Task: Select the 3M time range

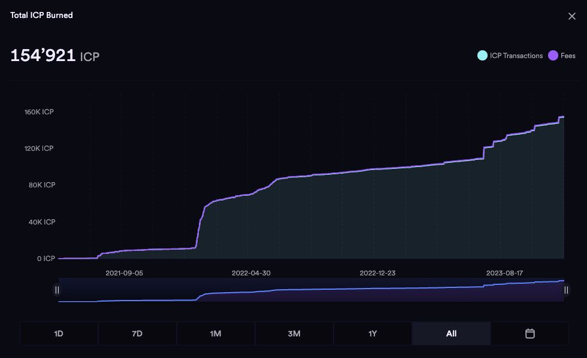Action: pyautogui.click(x=294, y=333)
